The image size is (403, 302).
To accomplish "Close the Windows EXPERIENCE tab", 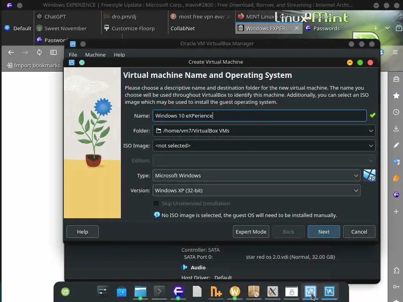I will pyautogui.click(x=297, y=28).
